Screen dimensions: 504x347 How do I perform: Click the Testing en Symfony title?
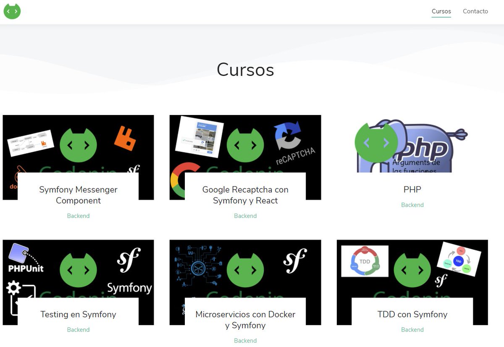coord(78,314)
